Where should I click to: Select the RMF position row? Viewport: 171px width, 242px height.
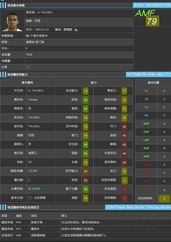pos(153,148)
